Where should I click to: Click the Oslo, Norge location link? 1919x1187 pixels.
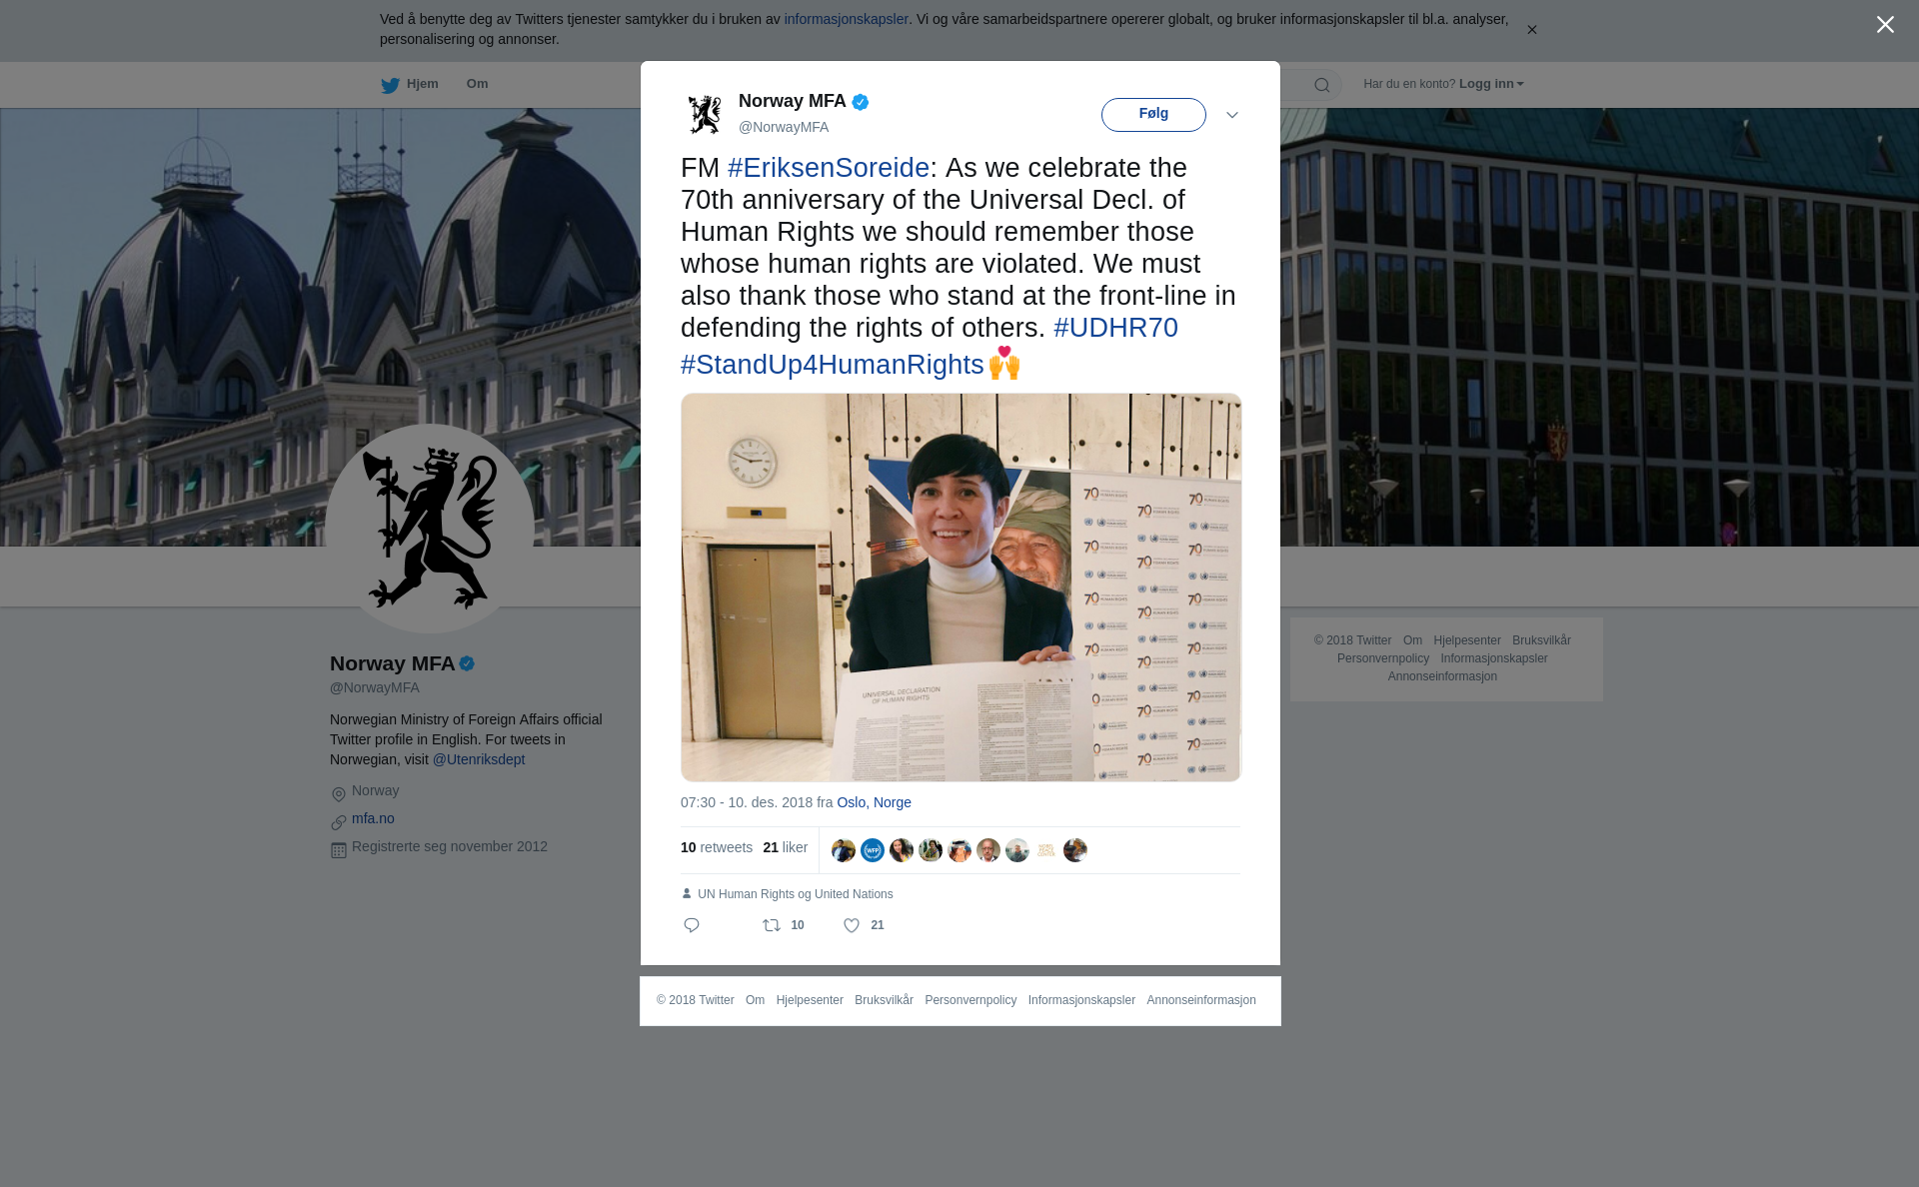[x=874, y=802]
